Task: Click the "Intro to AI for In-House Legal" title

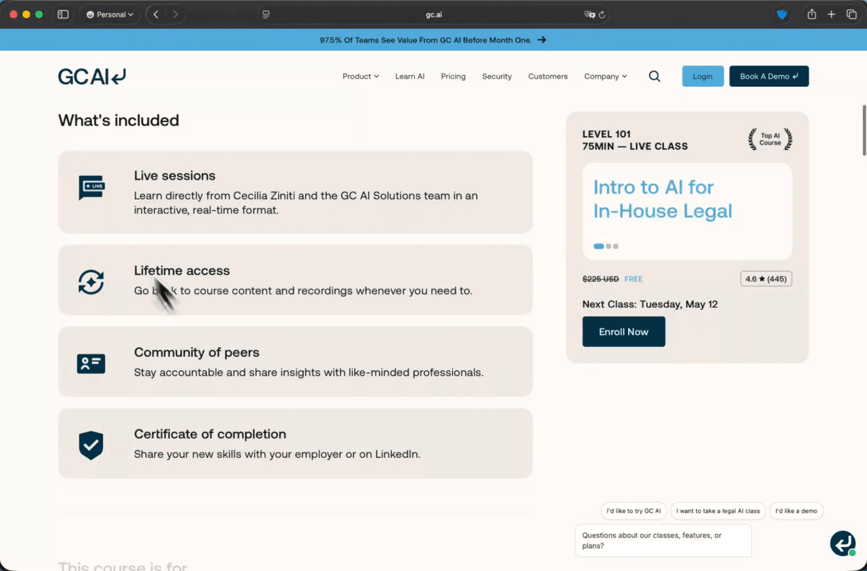Action: pyautogui.click(x=662, y=199)
